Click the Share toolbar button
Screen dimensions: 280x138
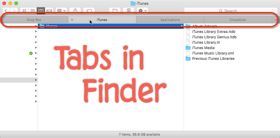click(75, 11)
